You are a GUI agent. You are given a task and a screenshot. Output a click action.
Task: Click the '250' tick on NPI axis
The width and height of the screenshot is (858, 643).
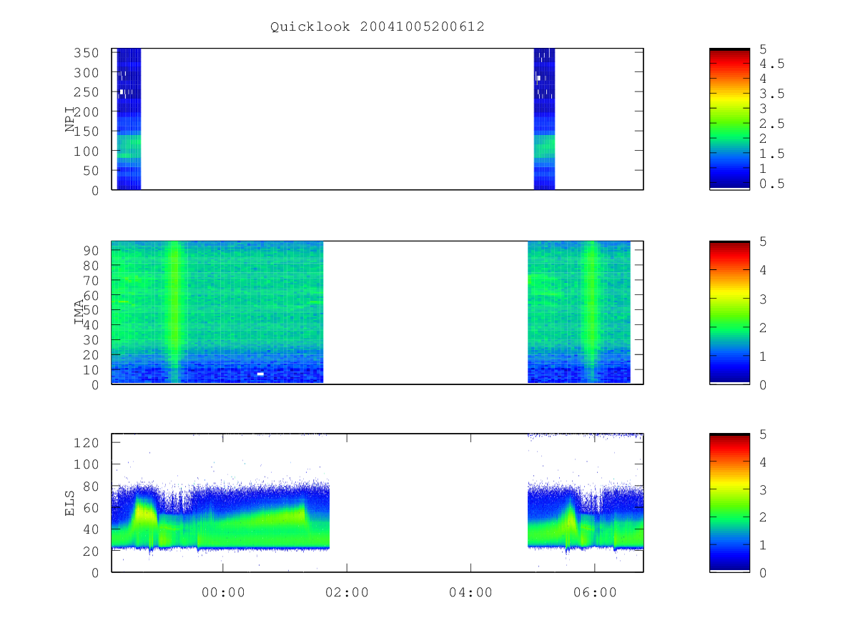click(87, 92)
